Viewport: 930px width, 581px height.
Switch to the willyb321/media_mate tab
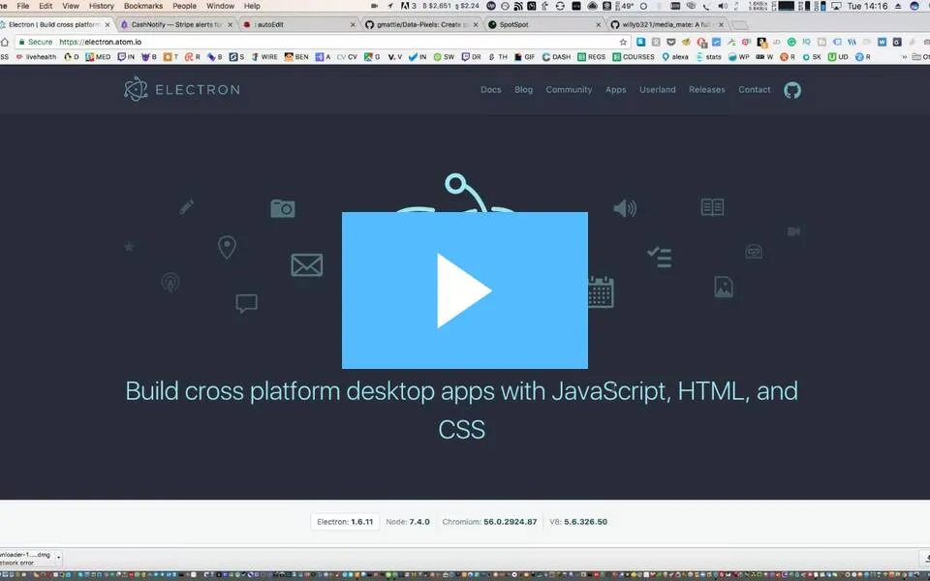(x=667, y=25)
